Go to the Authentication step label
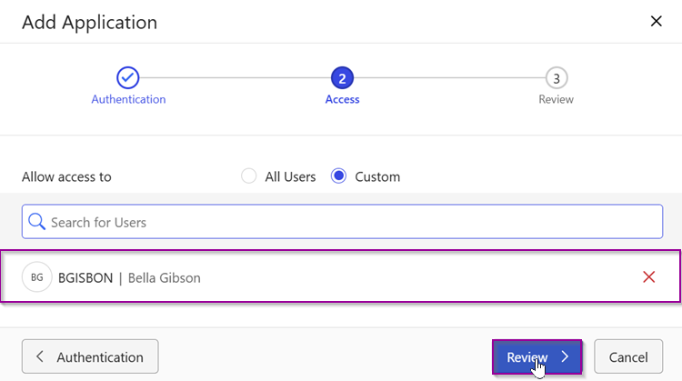This screenshot has height=381, width=682. click(x=128, y=99)
